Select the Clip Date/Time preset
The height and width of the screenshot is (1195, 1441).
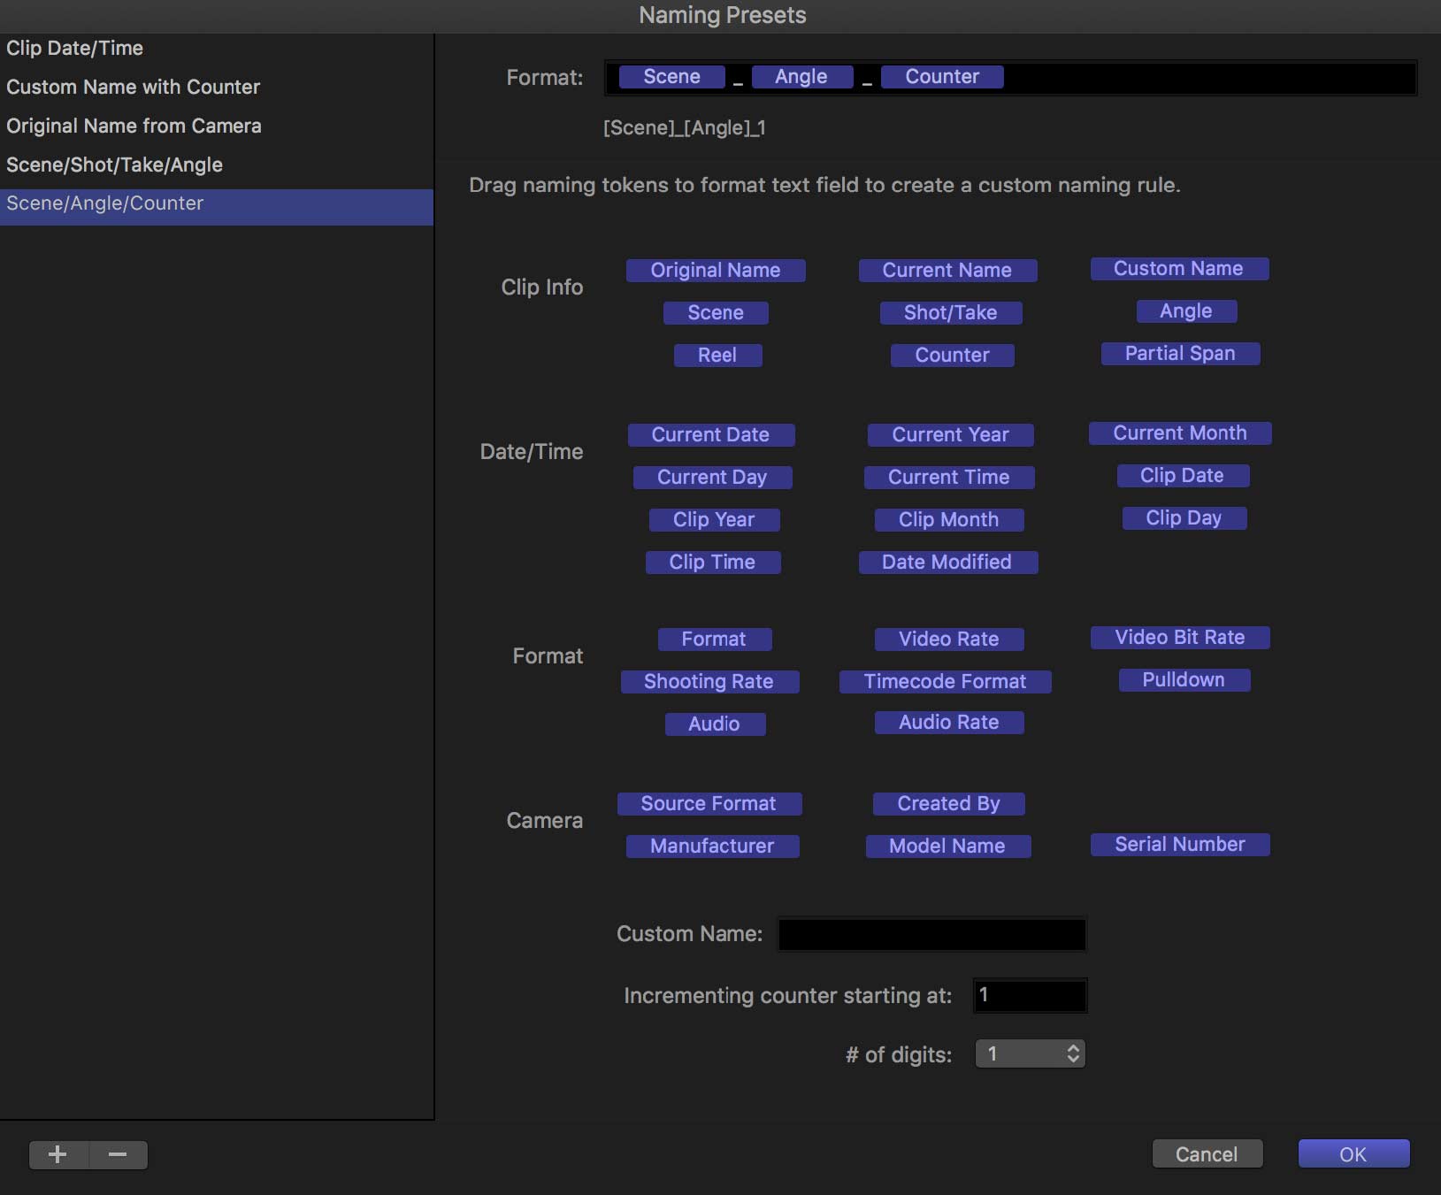[217, 48]
